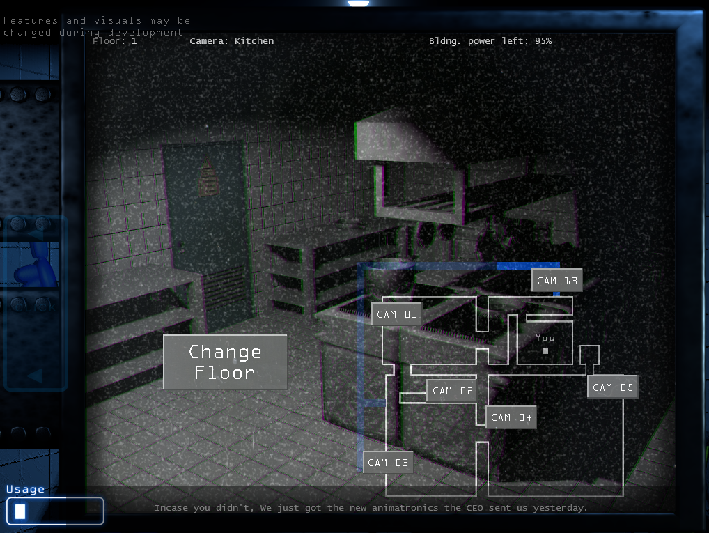Click the You position marker square
Viewport: 709px width, 533px height.
[545, 351]
